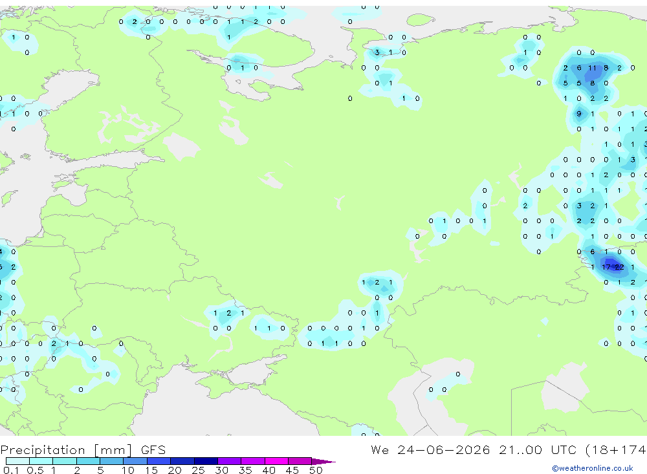Pick the 35–40 mm legend color box

click(253, 461)
